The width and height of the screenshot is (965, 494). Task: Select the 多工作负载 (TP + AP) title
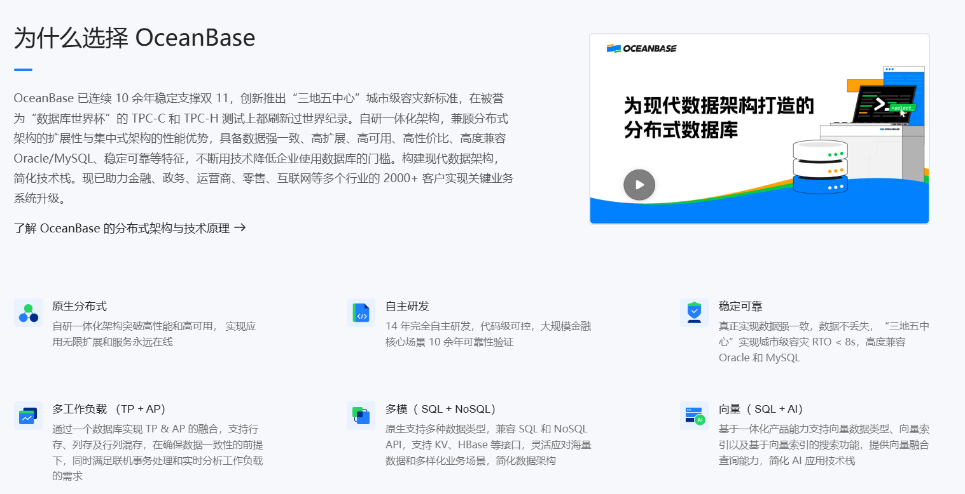(109, 409)
